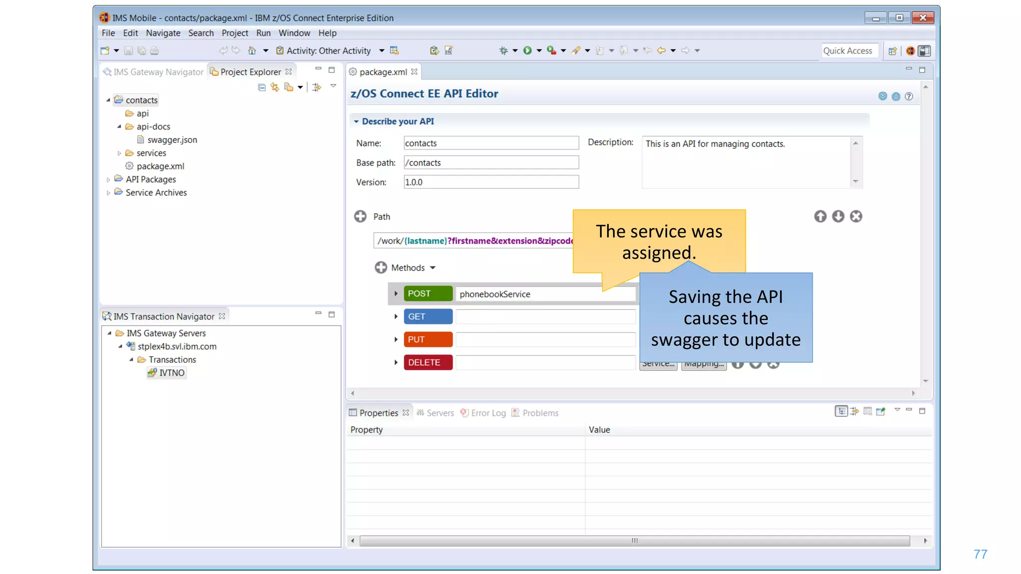The width and height of the screenshot is (1021, 574).
Task: Click the Print toolbar icon
Action: click(155, 50)
